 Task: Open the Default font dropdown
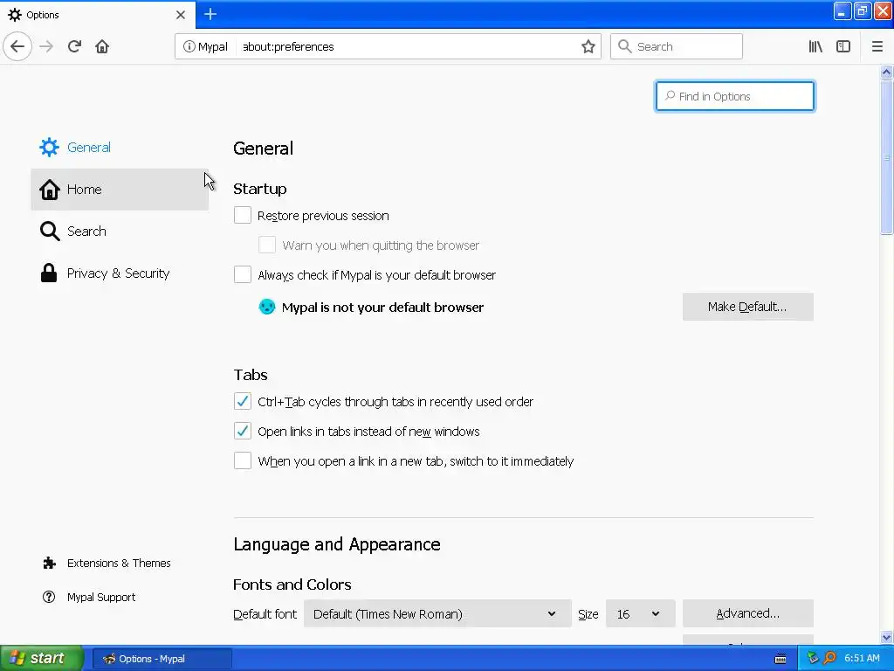pos(437,614)
